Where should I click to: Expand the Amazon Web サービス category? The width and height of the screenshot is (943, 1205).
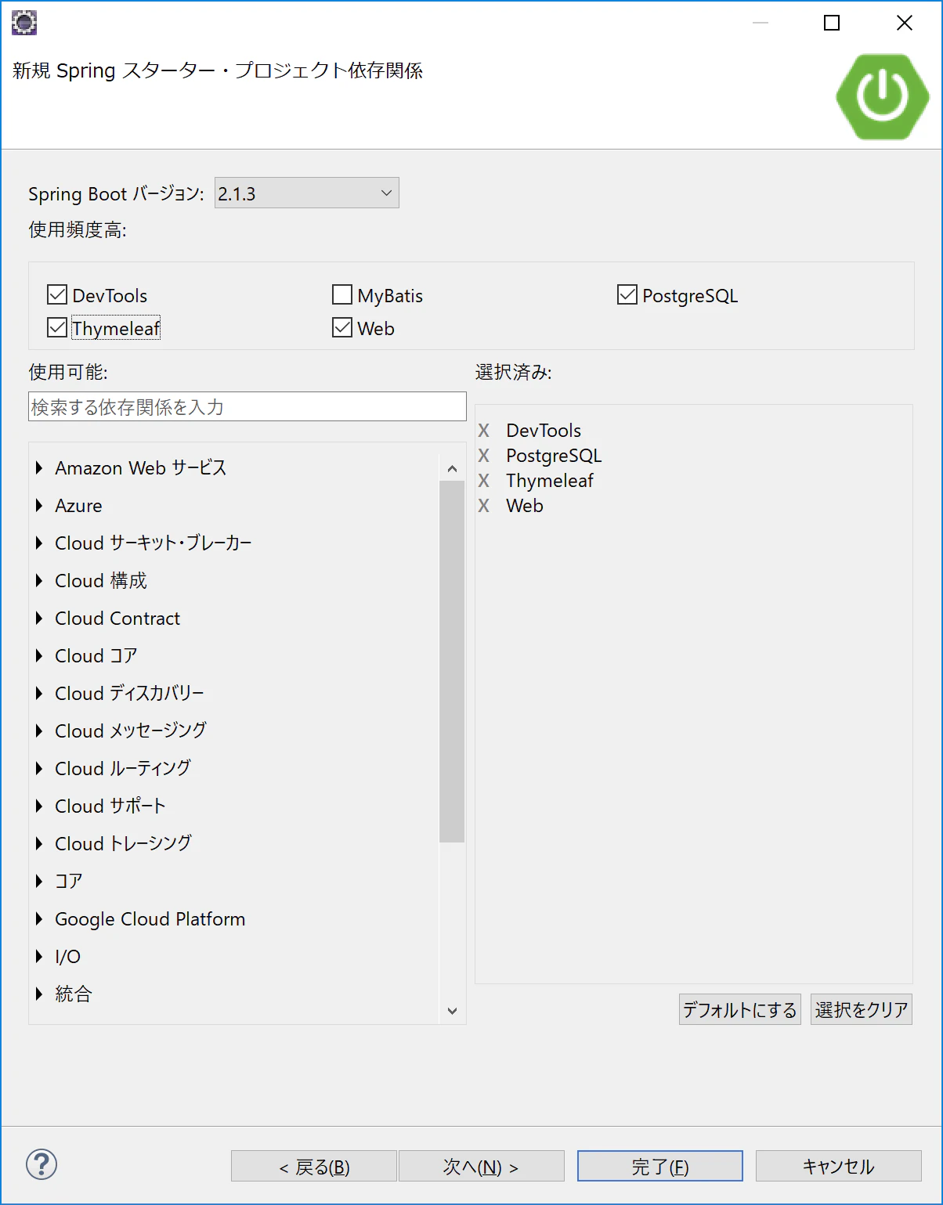pos(39,468)
